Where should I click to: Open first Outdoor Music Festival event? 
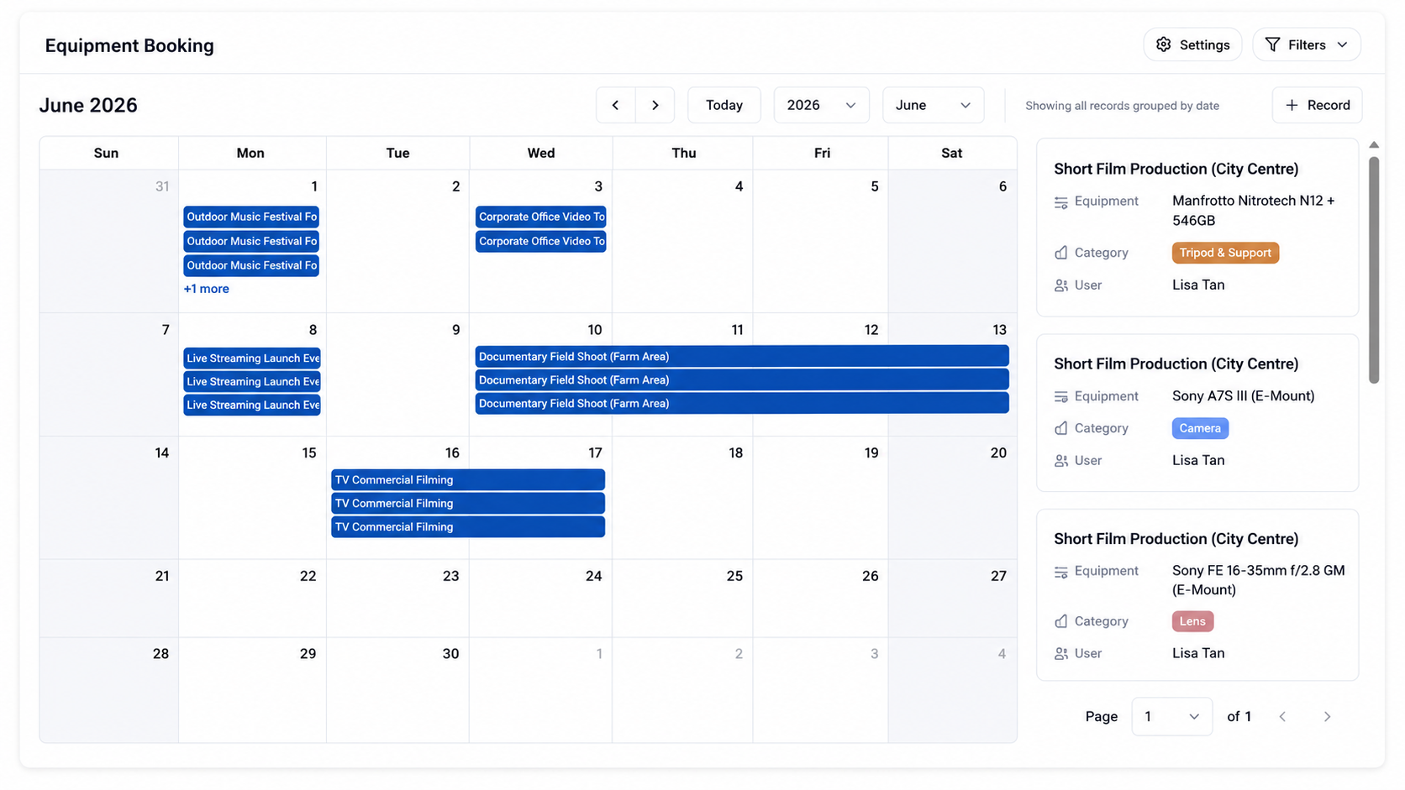[x=251, y=217]
